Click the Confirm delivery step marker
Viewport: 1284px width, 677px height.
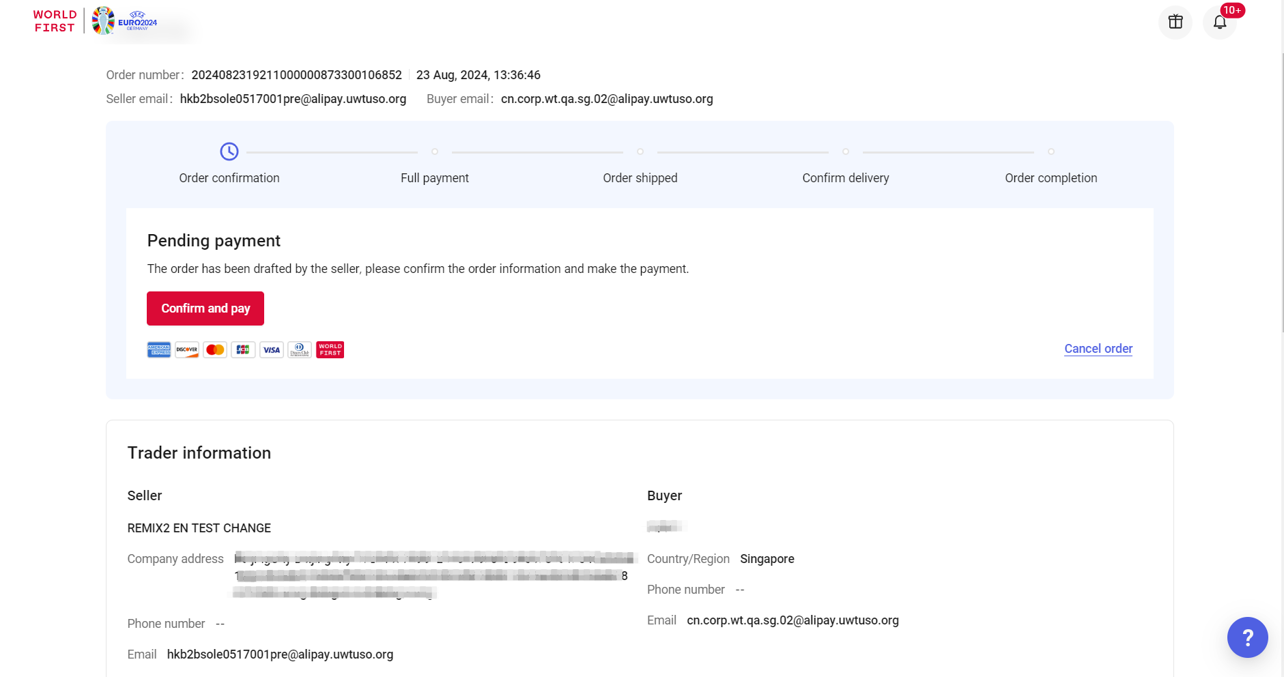(x=846, y=152)
